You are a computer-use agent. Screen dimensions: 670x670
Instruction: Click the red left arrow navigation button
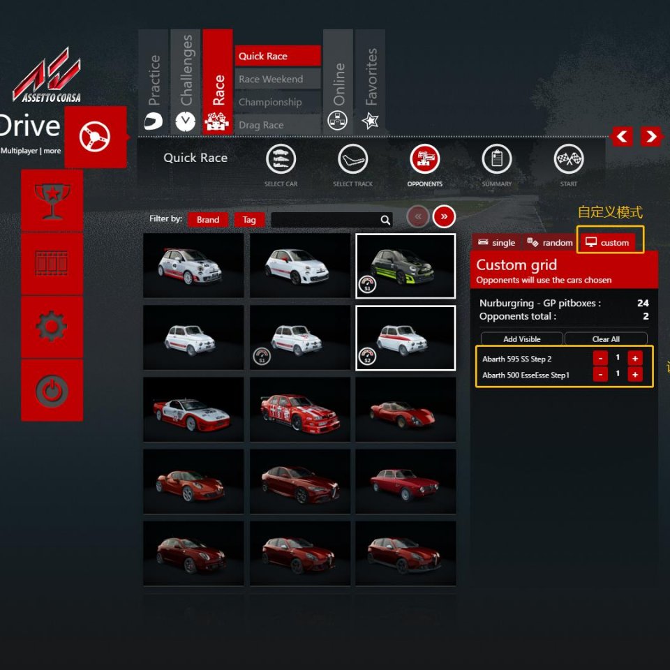[x=622, y=137]
